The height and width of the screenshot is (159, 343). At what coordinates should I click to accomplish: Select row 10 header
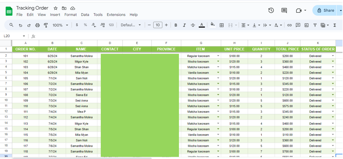(x=6, y=100)
